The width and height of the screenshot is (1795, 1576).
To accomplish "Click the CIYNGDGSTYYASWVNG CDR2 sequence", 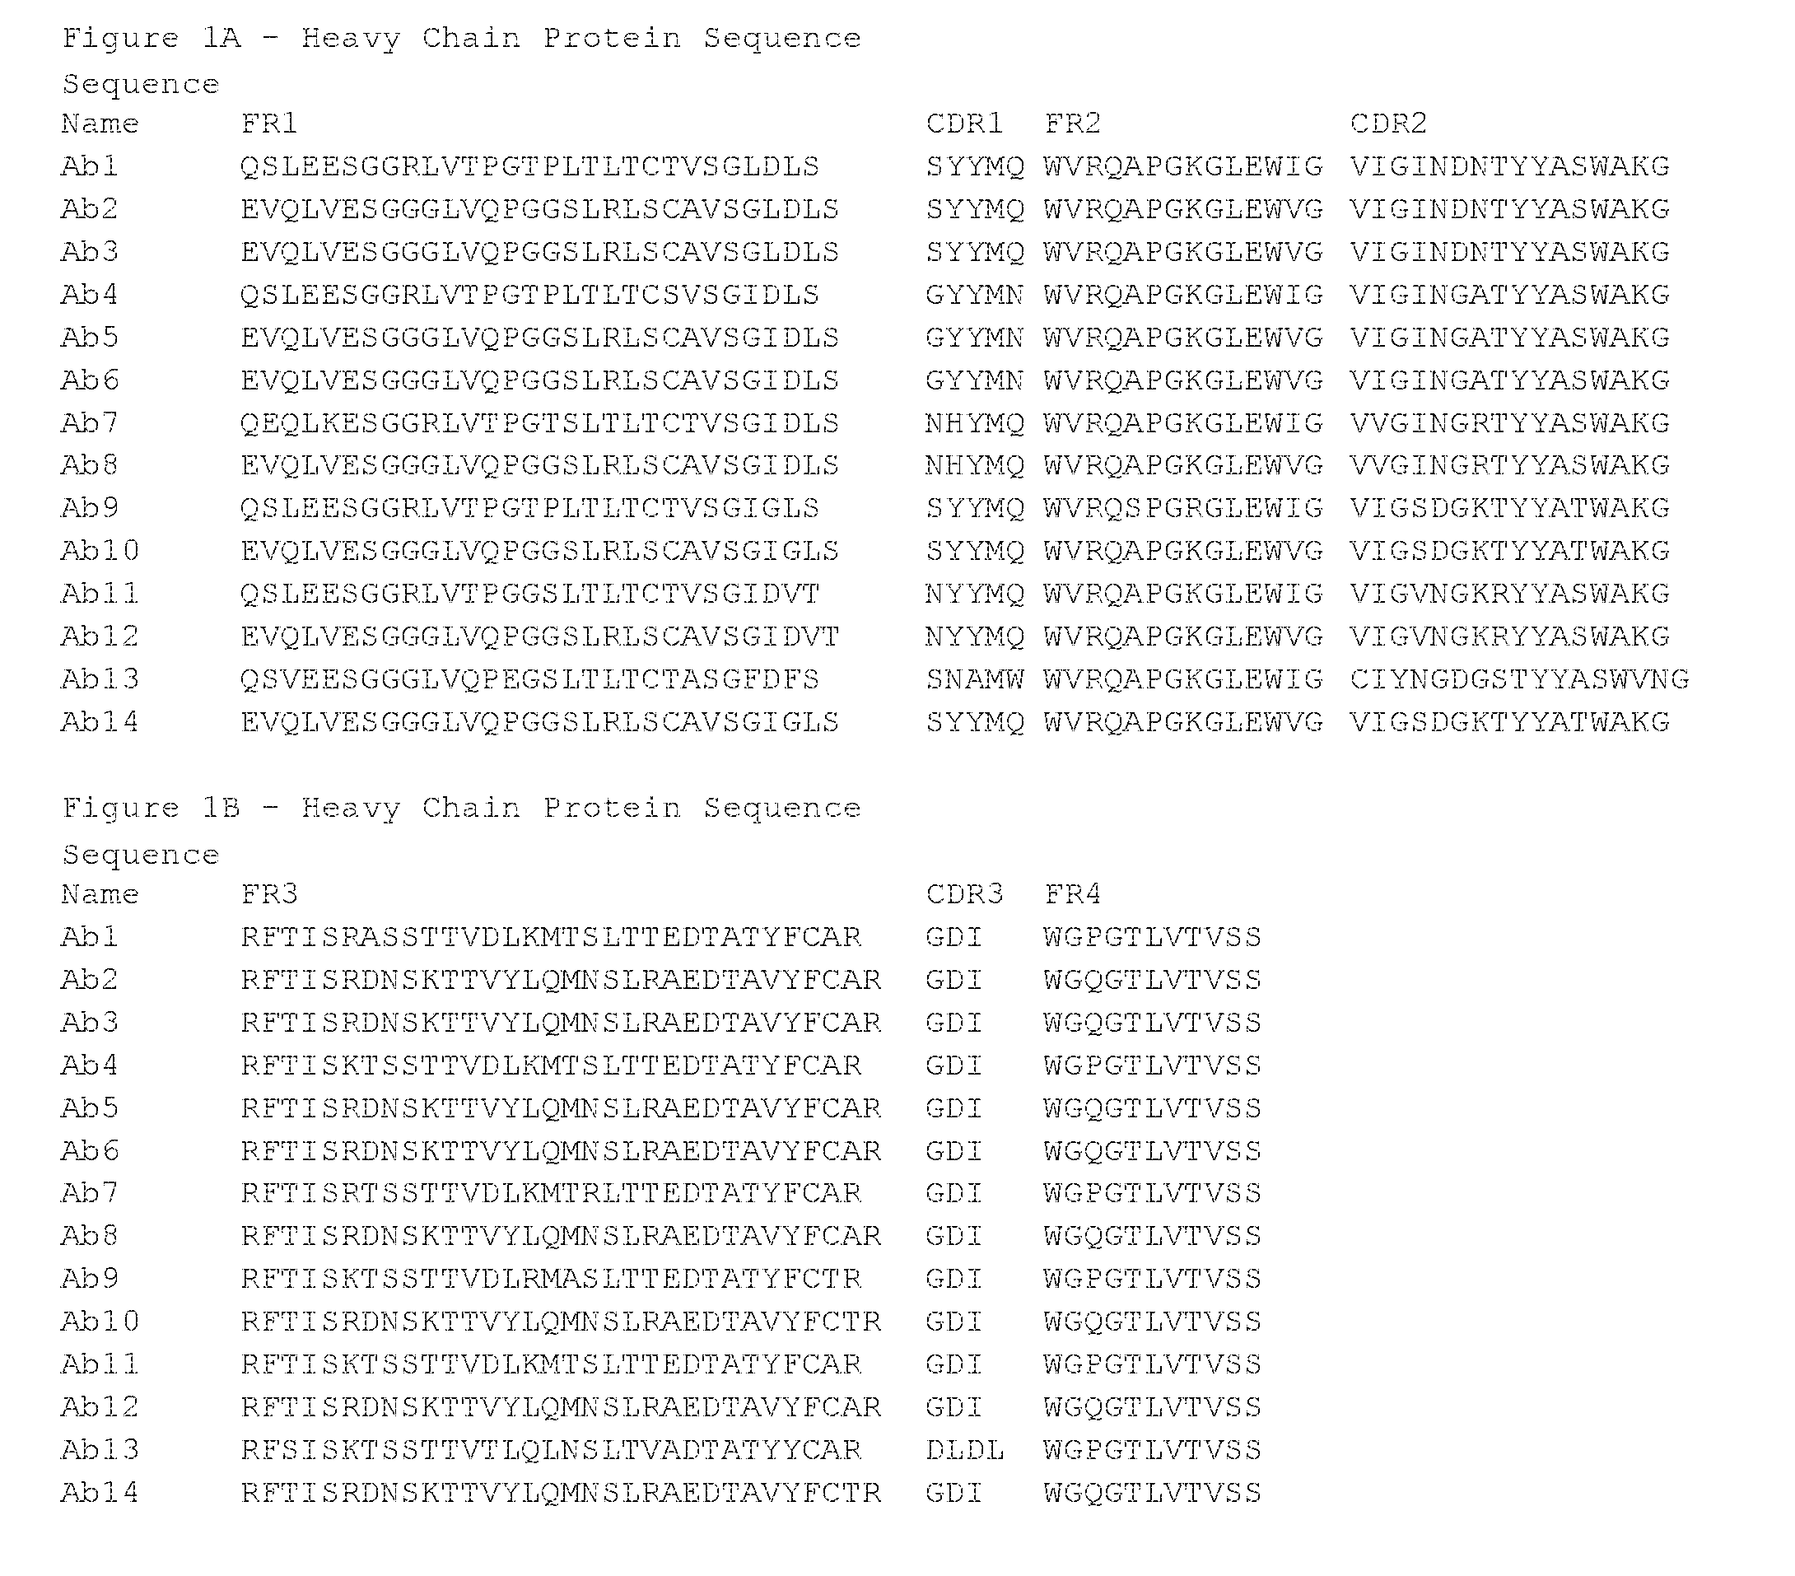I will (x=1519, y=678).
